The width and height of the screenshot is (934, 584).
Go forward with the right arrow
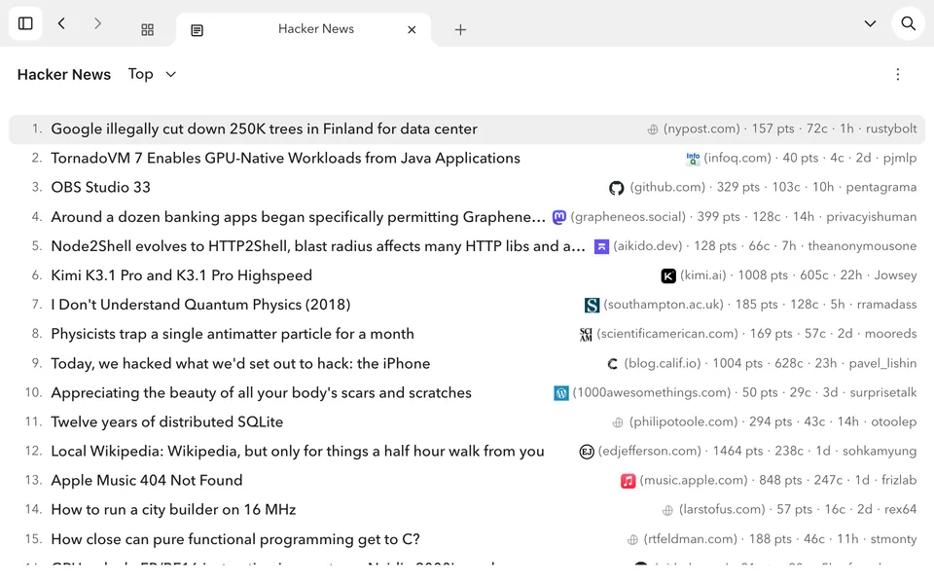tap(97, 23)
